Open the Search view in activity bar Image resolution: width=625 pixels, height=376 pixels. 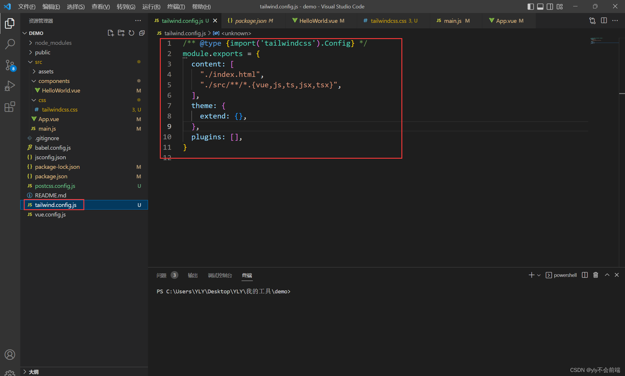10,44
